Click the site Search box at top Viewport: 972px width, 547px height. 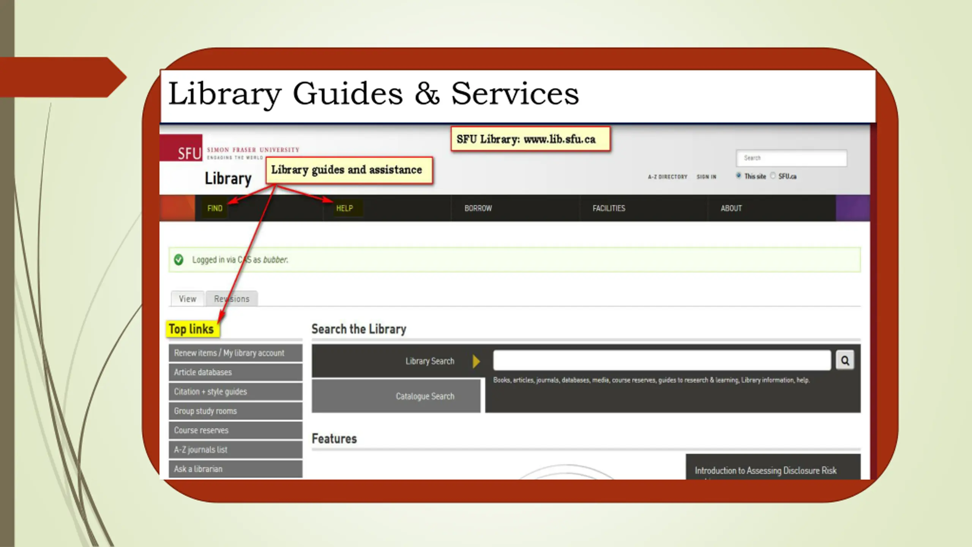pos(792,158)
